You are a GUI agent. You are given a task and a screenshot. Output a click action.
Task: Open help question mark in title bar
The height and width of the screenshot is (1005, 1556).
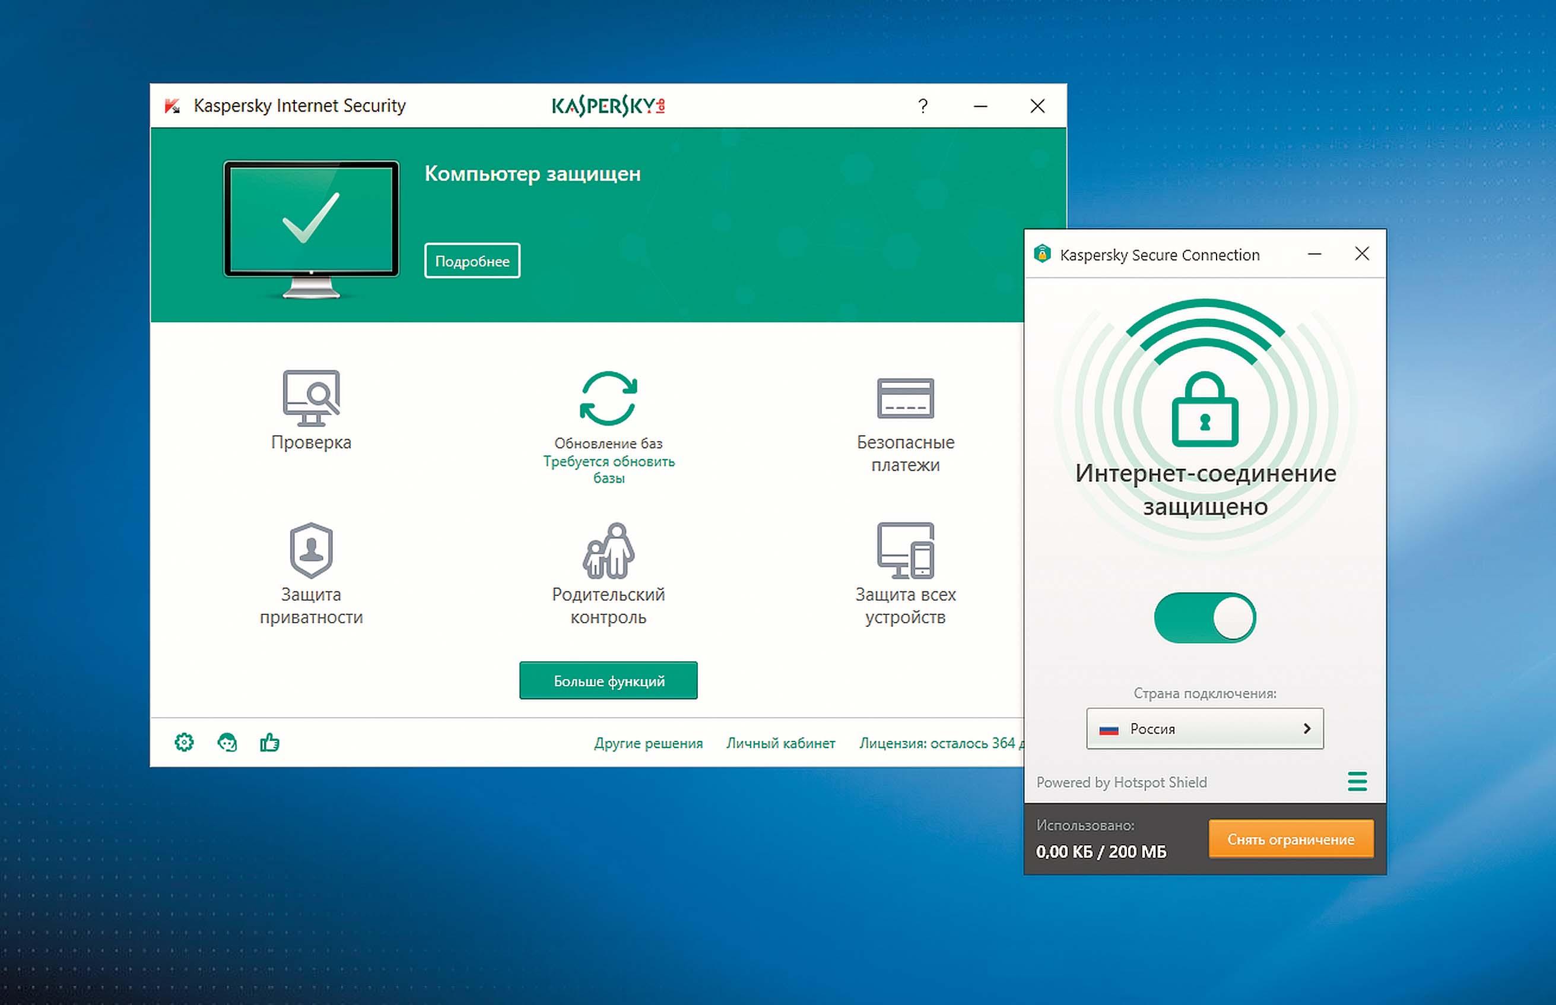click(x=923, y=106)
